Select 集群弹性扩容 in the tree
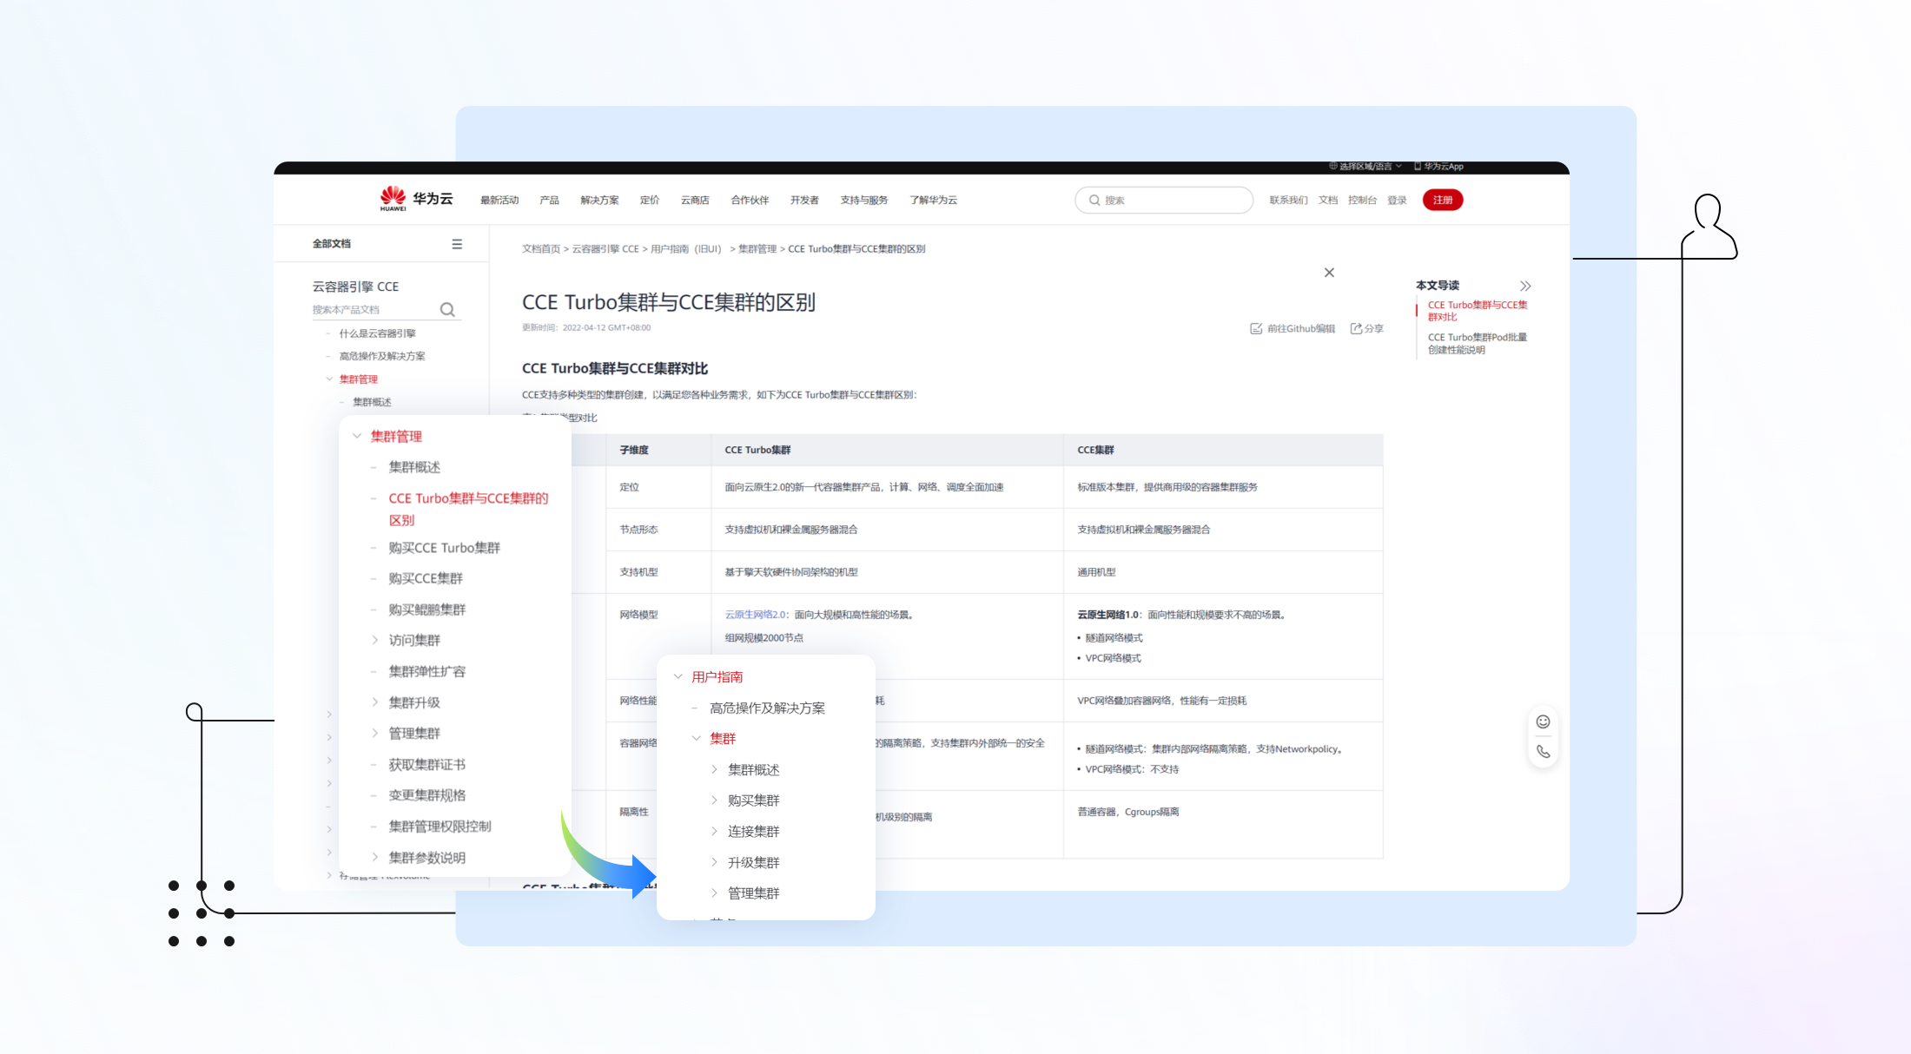Screen dimensions: 1911x1054 427,671
